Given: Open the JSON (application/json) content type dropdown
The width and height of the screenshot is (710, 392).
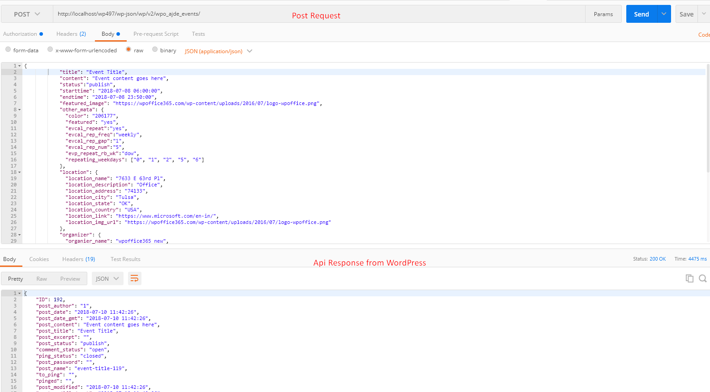Looking at the screenshot, I should click(218, 51).
